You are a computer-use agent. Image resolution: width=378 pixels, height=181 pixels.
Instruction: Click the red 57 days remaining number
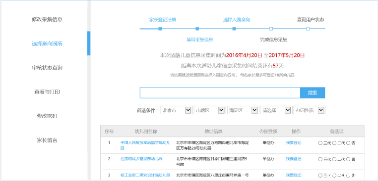(276, 66)
